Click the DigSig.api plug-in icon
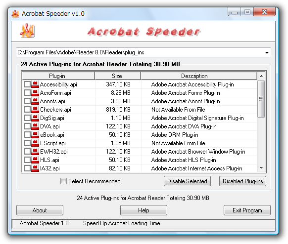This screenshot has height=244, width=288. point(35,118)
